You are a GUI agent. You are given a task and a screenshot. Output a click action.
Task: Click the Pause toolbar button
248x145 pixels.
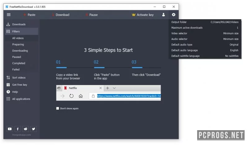(91, 15)
